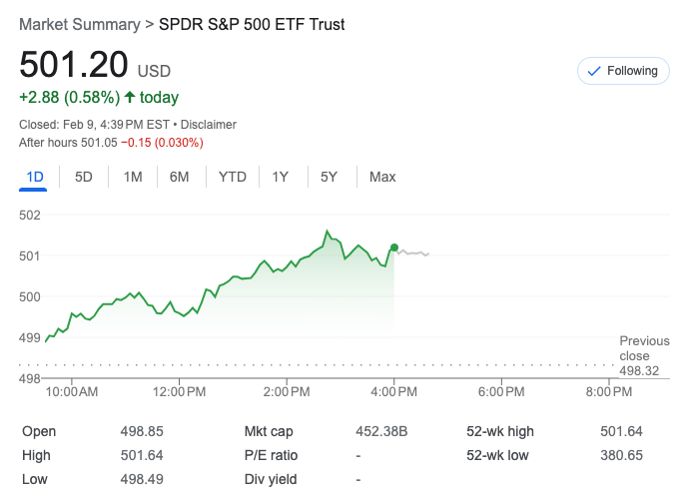Screen dimensions: 686x500
Task: Show the YTD chart view
Action: point(233,177)
